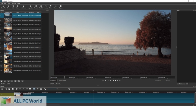Adjust the timeline zoom slider
The image size is (196, 106).
57,89
